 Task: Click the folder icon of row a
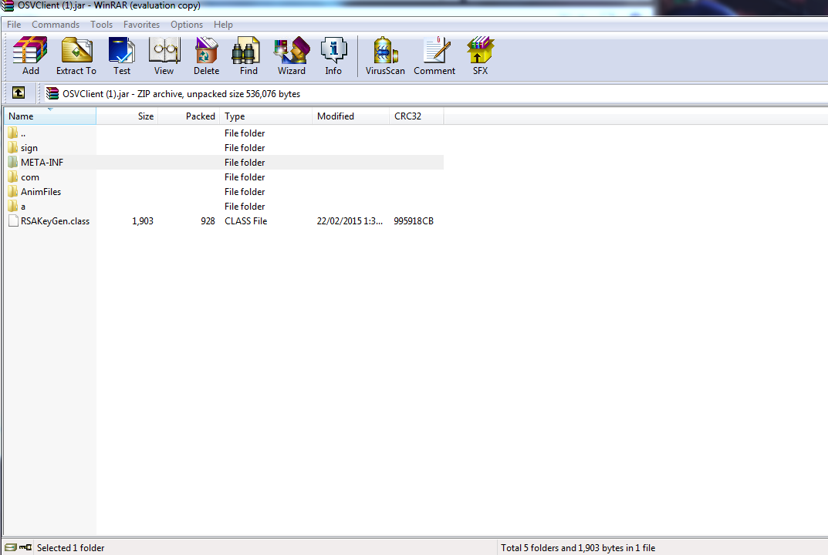pyautogui.click(x=13, y=206)
